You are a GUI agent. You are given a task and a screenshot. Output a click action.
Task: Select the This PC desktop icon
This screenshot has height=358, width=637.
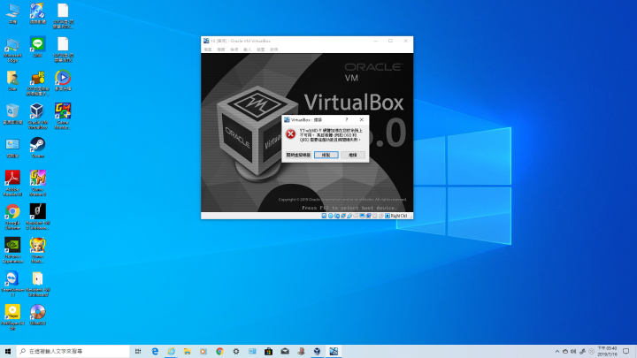click(x=12, y=13)
